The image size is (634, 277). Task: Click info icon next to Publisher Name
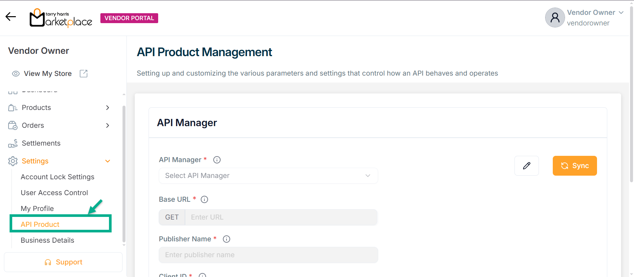point(227,239)
